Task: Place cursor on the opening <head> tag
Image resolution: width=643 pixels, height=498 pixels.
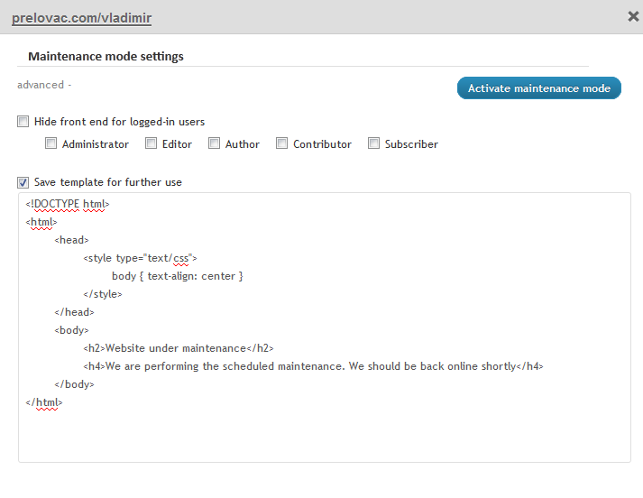Action: click(71, 240)
